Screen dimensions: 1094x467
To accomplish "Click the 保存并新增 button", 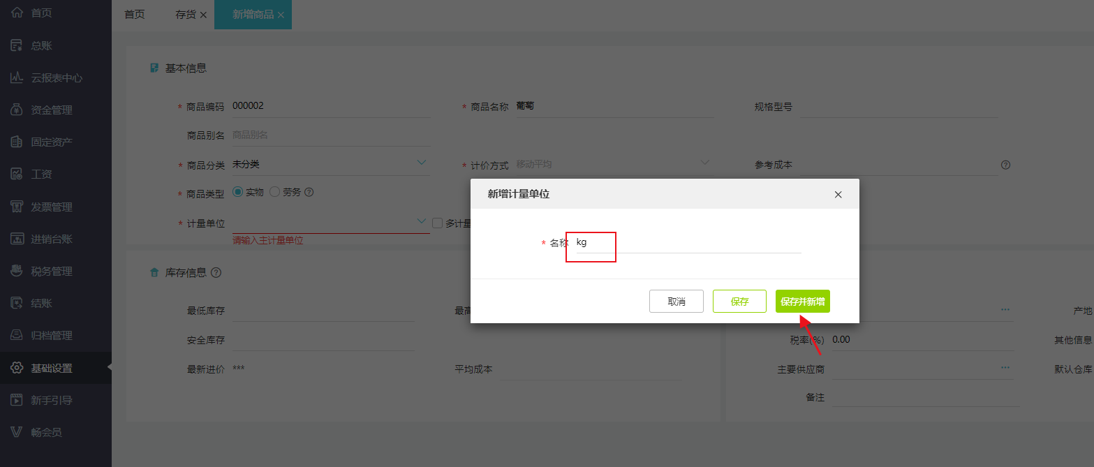I will (803, 302).
